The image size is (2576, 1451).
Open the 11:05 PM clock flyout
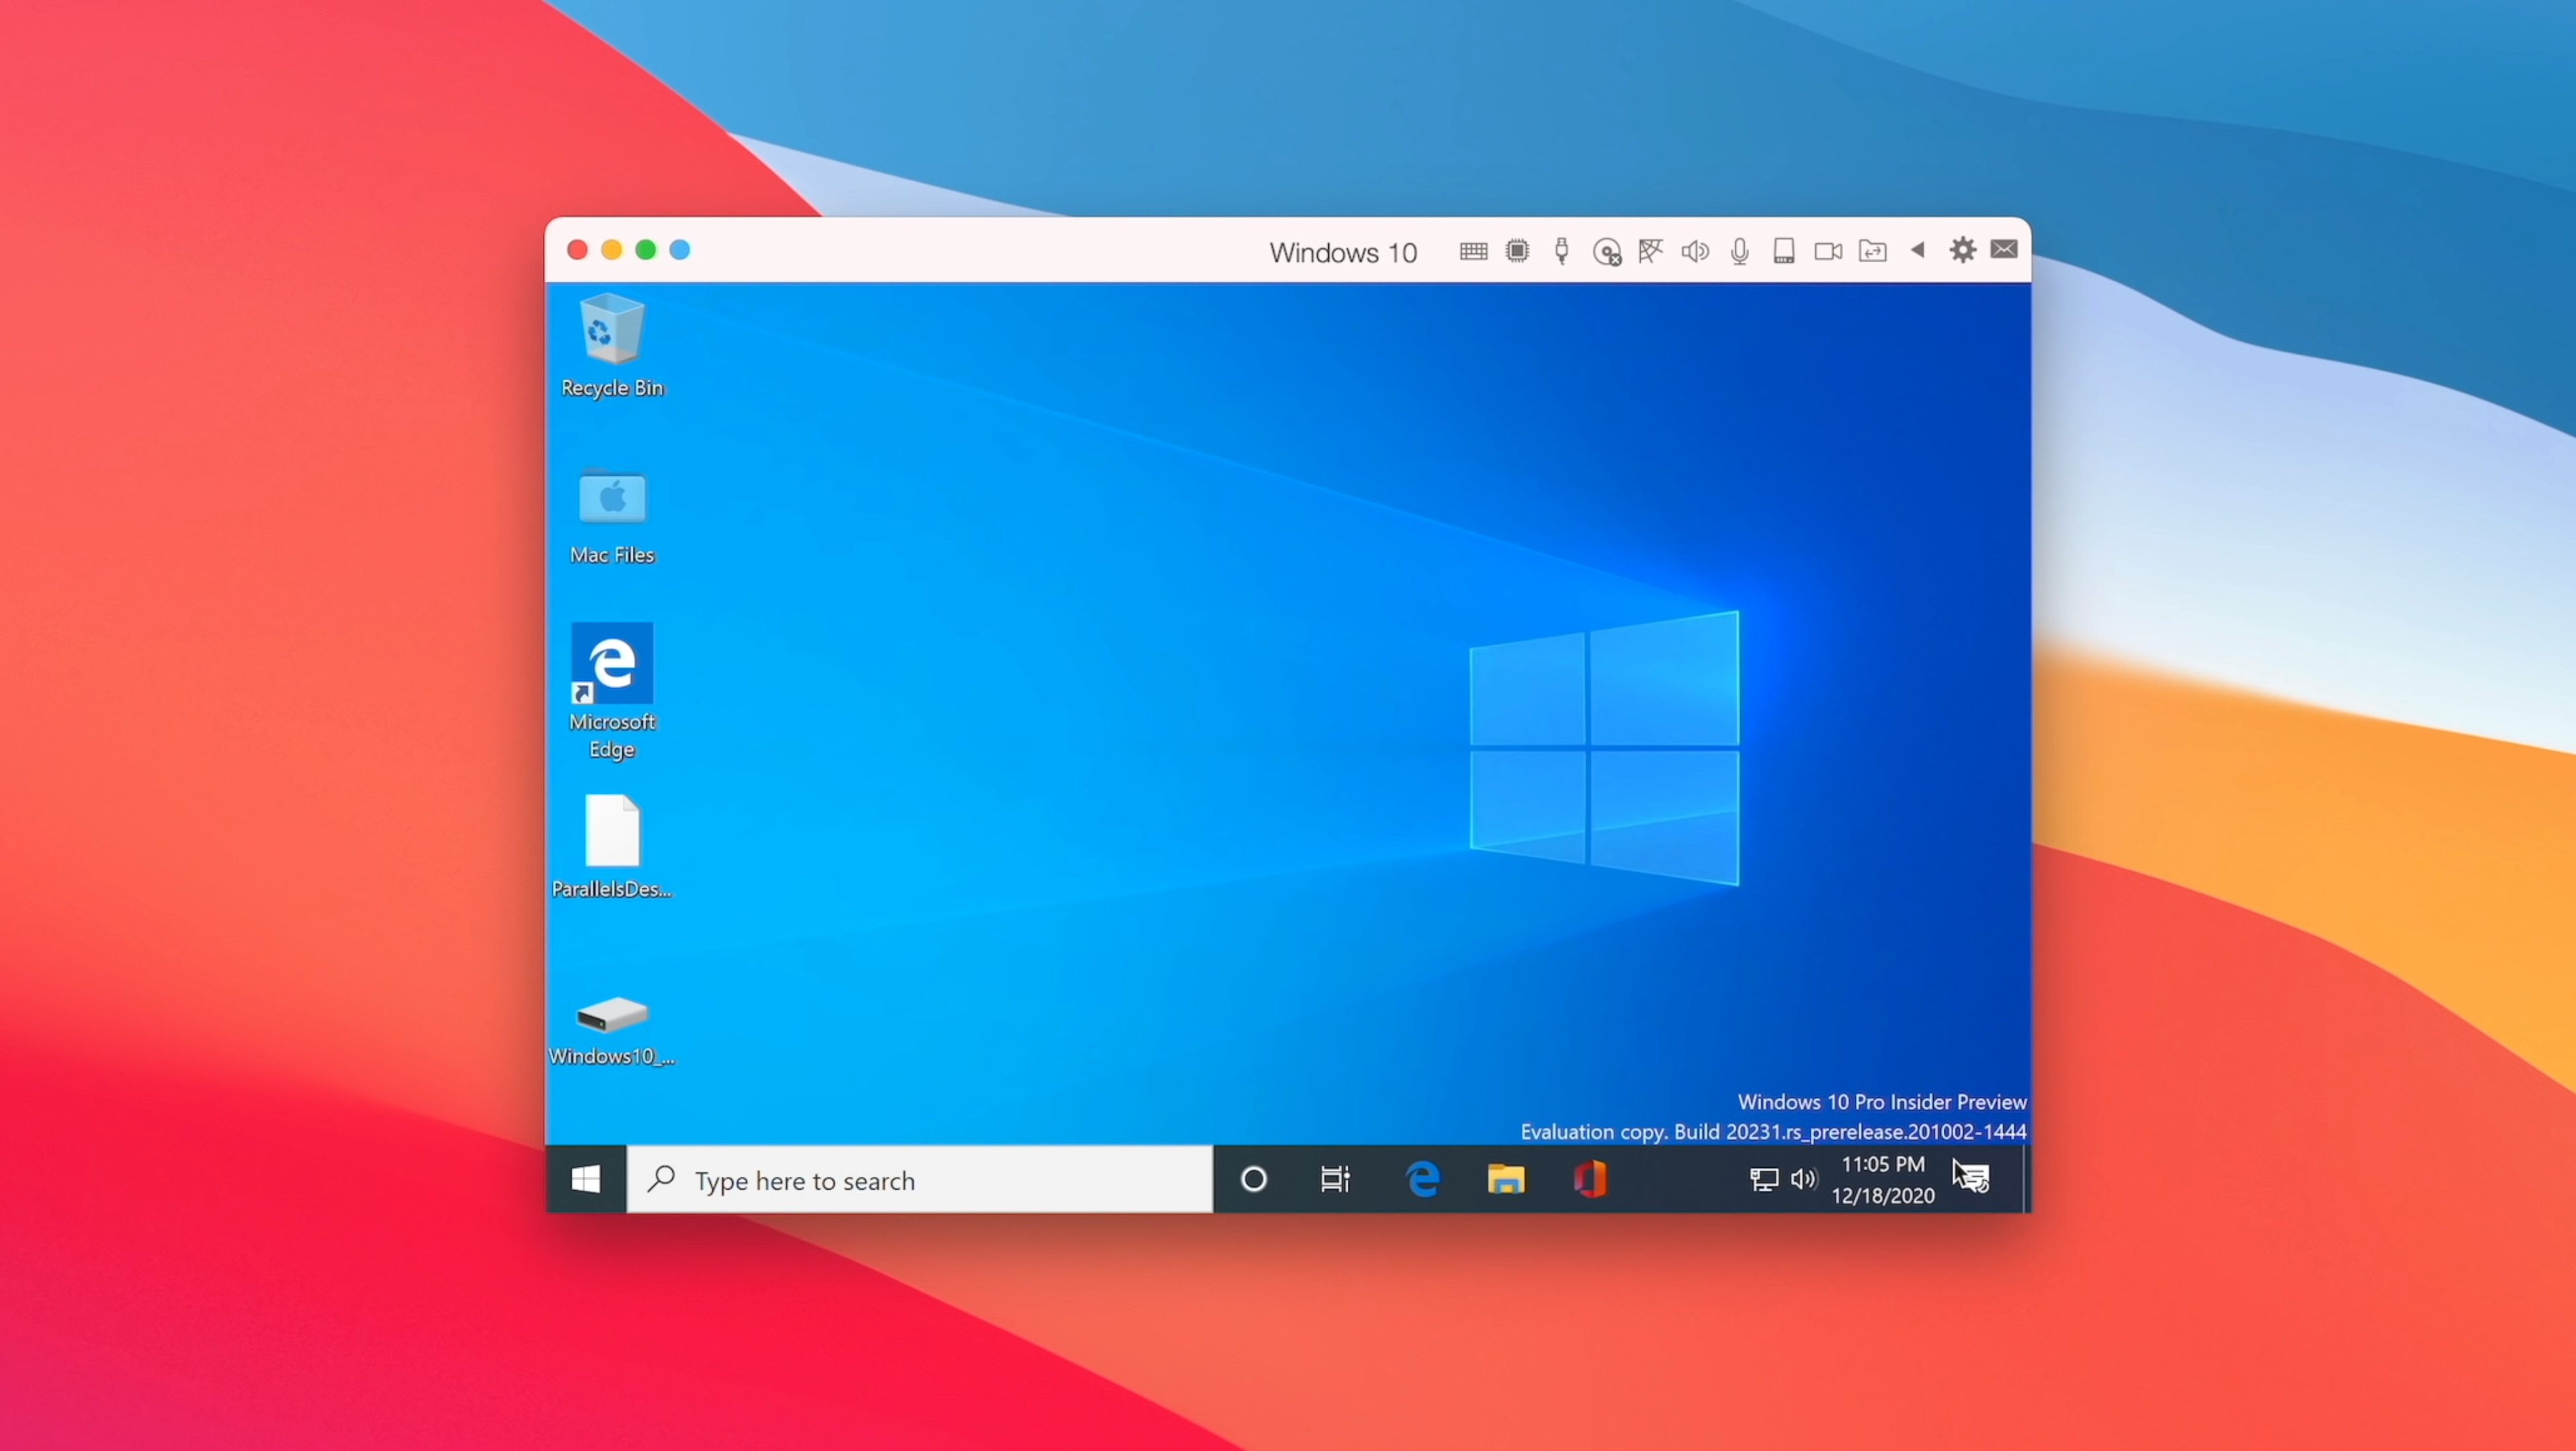(1882, 1180)
